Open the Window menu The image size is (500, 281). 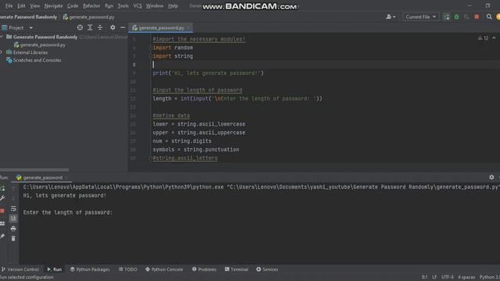(155, 5)
